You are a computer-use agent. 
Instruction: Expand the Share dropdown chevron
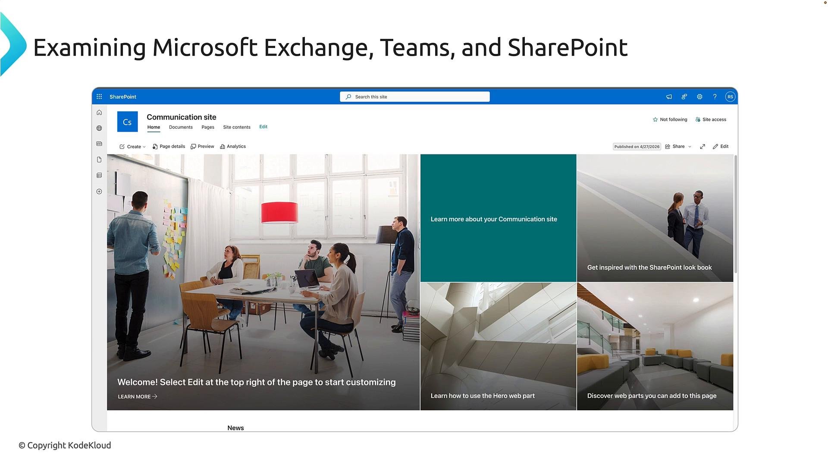click(x=690, y=147)
